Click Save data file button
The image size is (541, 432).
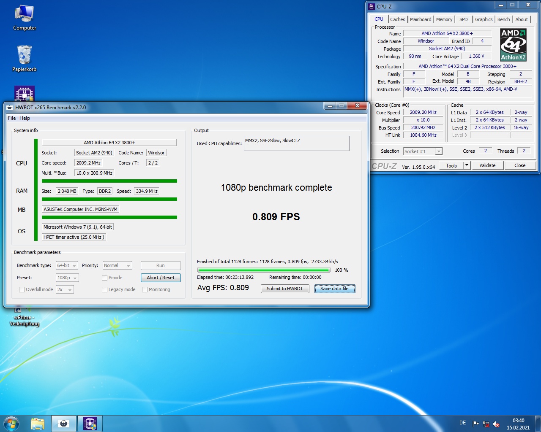tap(334, 289)
